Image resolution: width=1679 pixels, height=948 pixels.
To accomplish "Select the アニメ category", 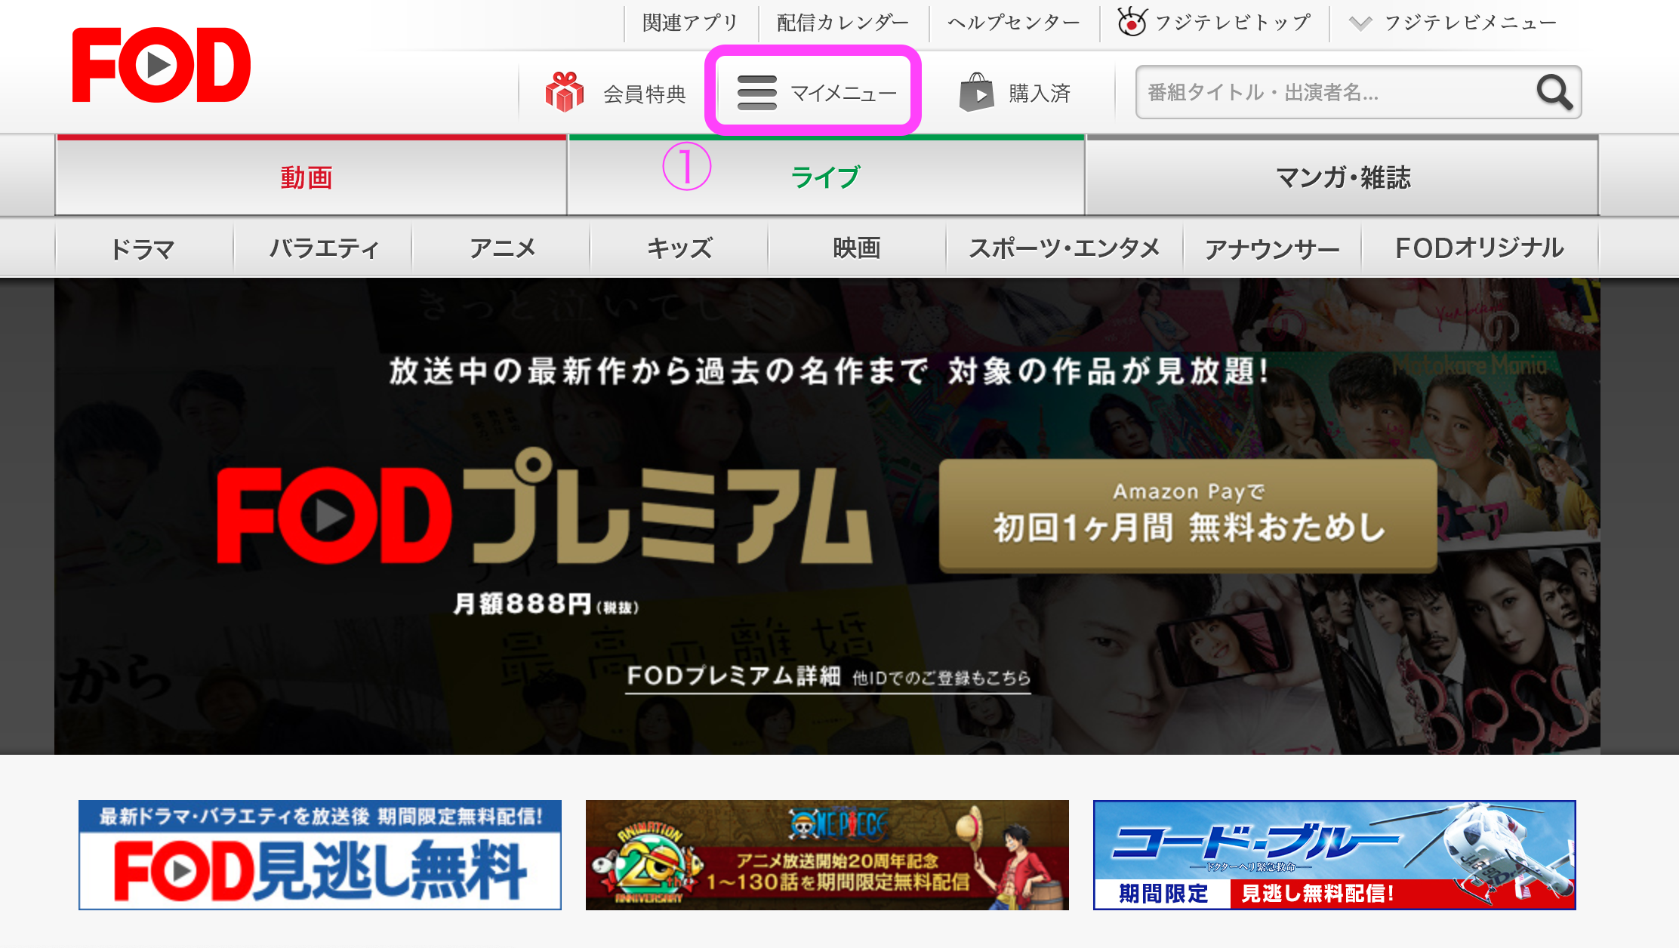I will click(x=501, y=248).
